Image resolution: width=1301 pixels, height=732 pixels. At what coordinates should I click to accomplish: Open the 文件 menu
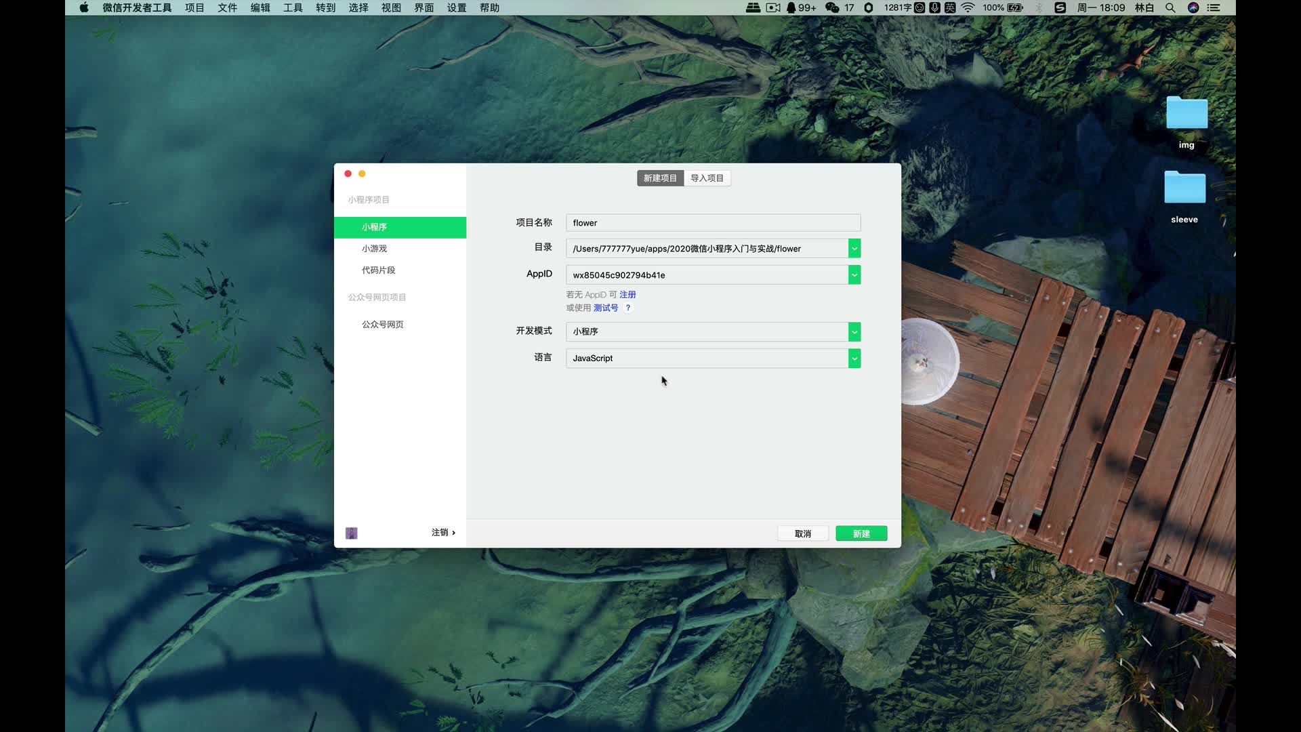pos(227,7)
